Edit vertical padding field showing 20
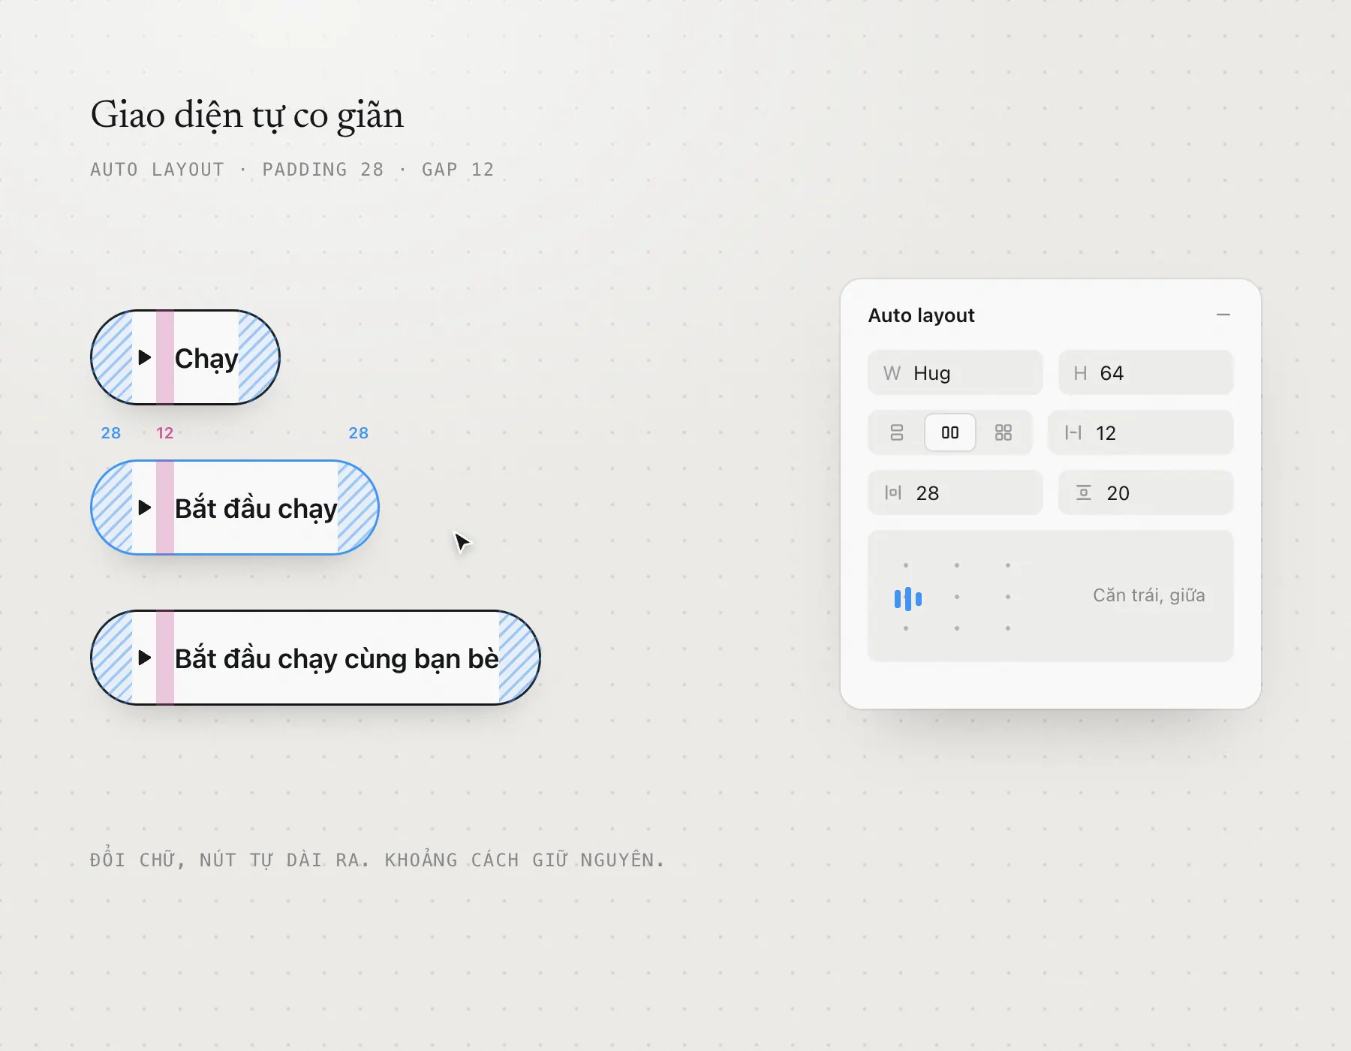 coord(1146,492)
